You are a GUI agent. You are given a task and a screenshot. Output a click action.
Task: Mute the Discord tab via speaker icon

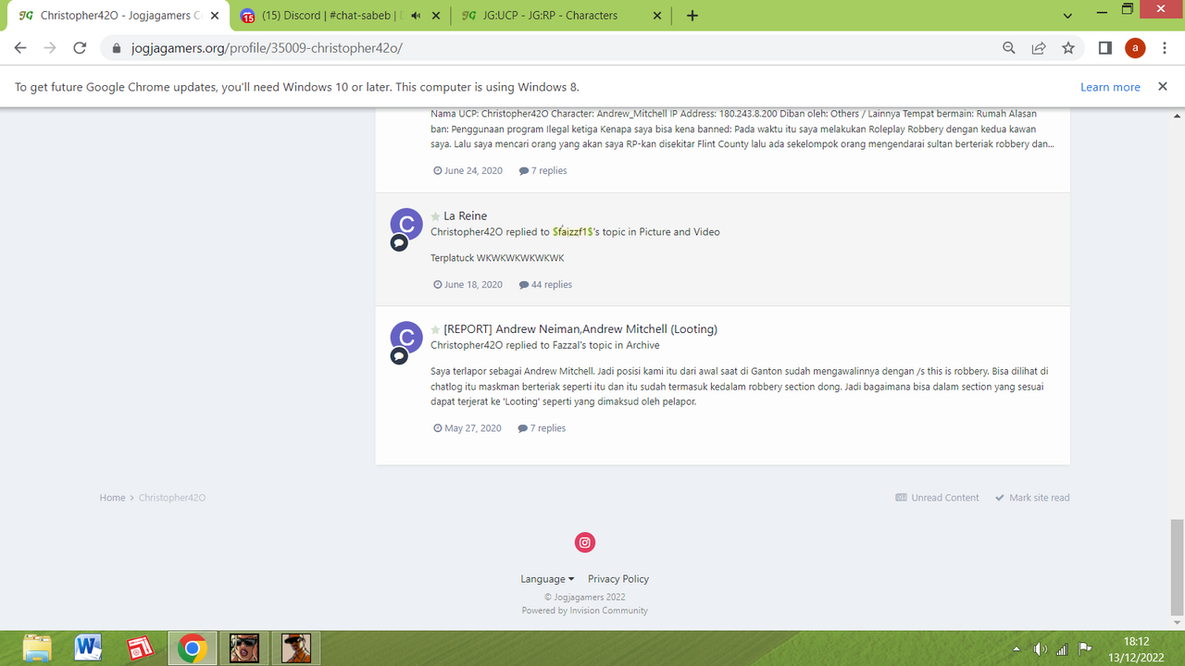[416, 16]
